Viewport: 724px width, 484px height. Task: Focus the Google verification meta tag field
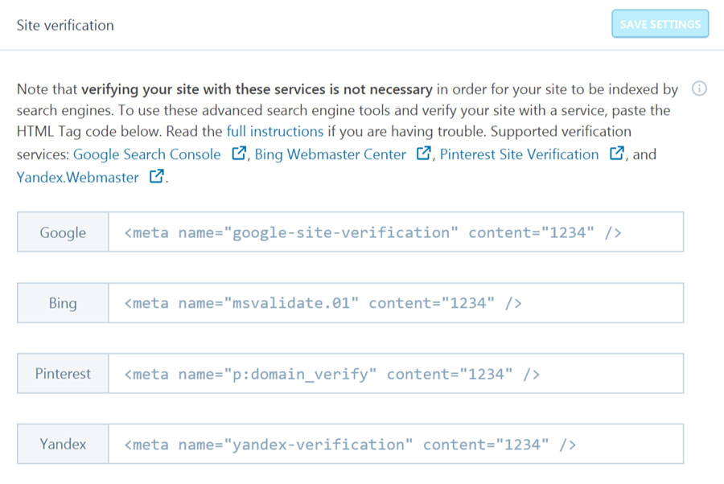(x=396, y=232)
